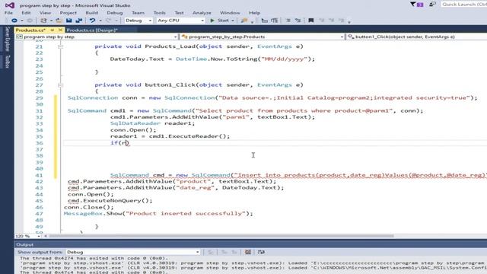The width and height of the screenshot is (487, 274).
Task: Start debugging with the Start button
Action: pyautogui.click(x=219, y=21)
